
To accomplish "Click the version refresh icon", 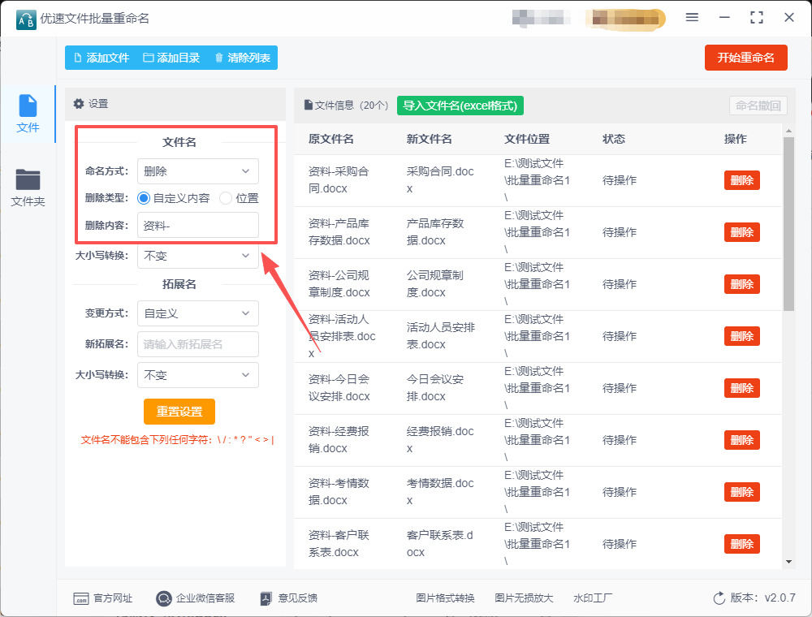I will (719, 598).
